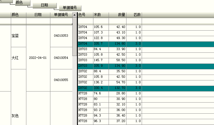Sort by the 颜色 column header

[x=18, y=15]
